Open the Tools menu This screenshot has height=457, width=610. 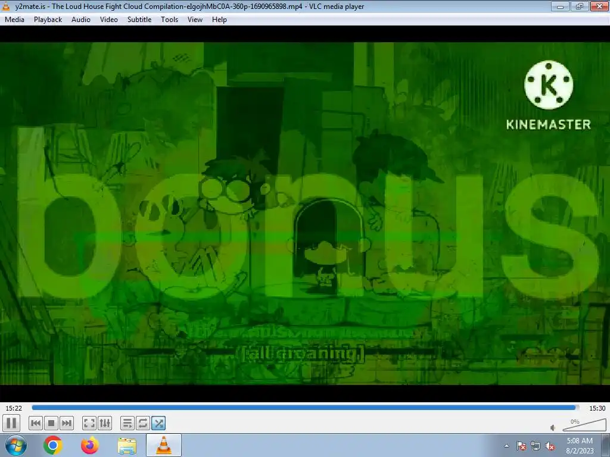pos(170,20)
